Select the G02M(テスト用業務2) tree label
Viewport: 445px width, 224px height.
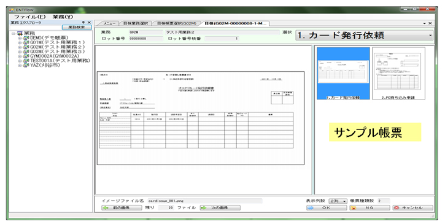(57, 47)
